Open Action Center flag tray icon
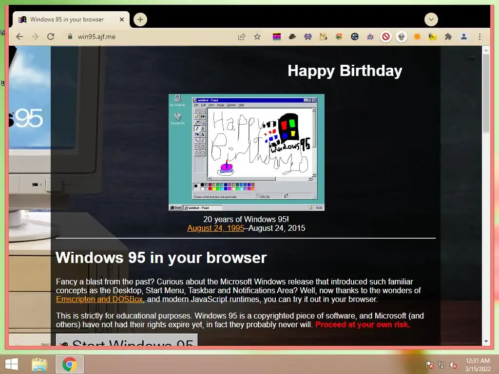Screen dimensions: 499x374 [430, 365]
